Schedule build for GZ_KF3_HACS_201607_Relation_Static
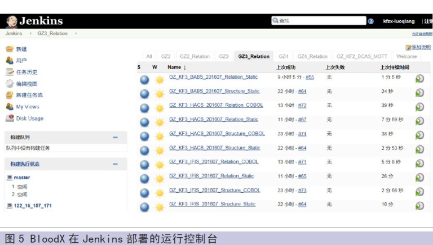 click(x=419, y=121)
